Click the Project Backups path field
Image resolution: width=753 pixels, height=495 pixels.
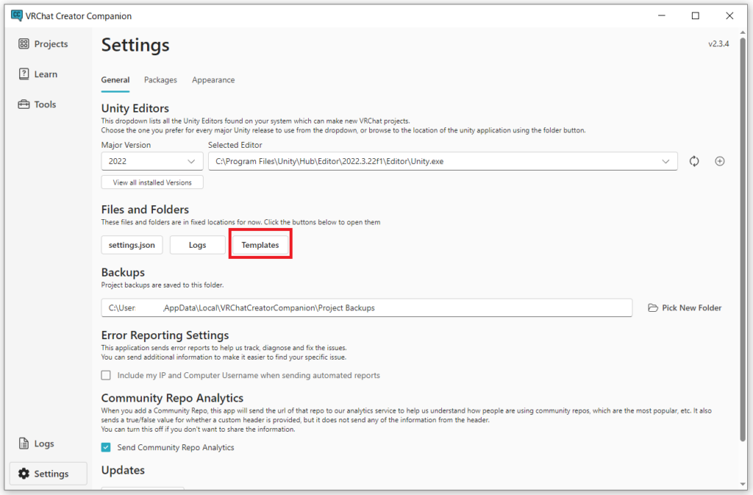[366, 307]
